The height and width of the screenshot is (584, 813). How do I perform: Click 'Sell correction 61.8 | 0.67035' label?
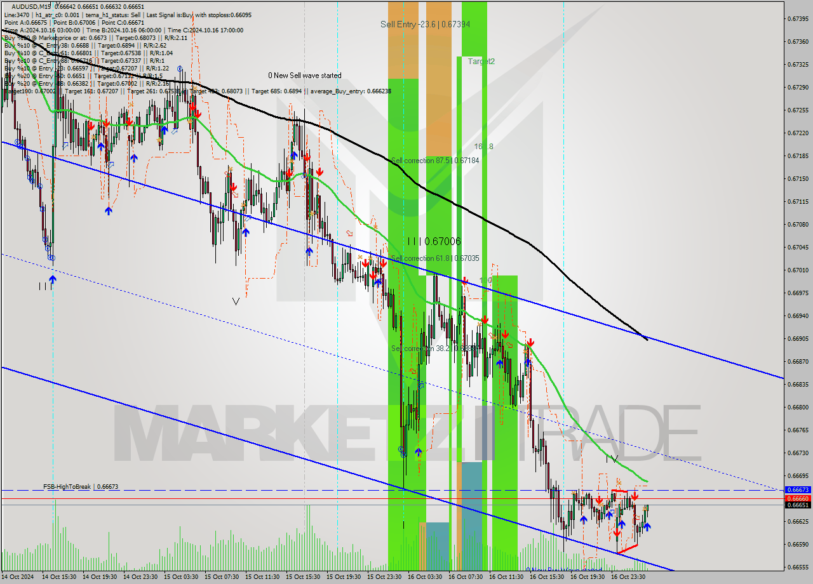(435, 258)
